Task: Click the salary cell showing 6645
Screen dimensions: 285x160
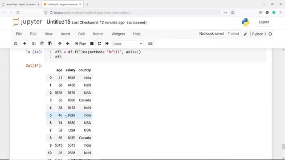Action: (71, 78)
